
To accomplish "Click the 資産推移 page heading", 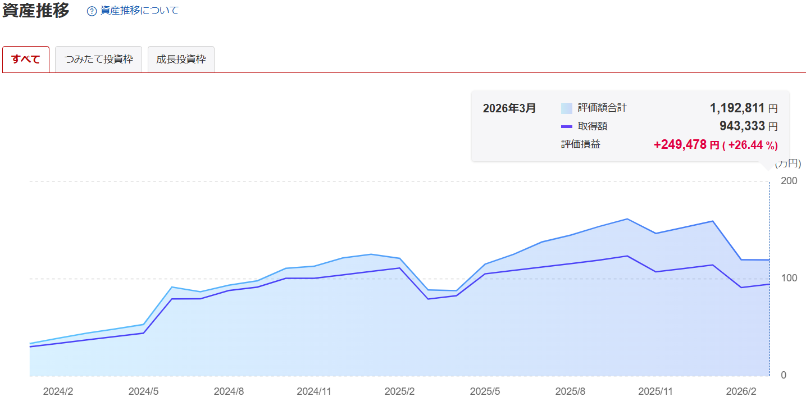I will point(36,11).
